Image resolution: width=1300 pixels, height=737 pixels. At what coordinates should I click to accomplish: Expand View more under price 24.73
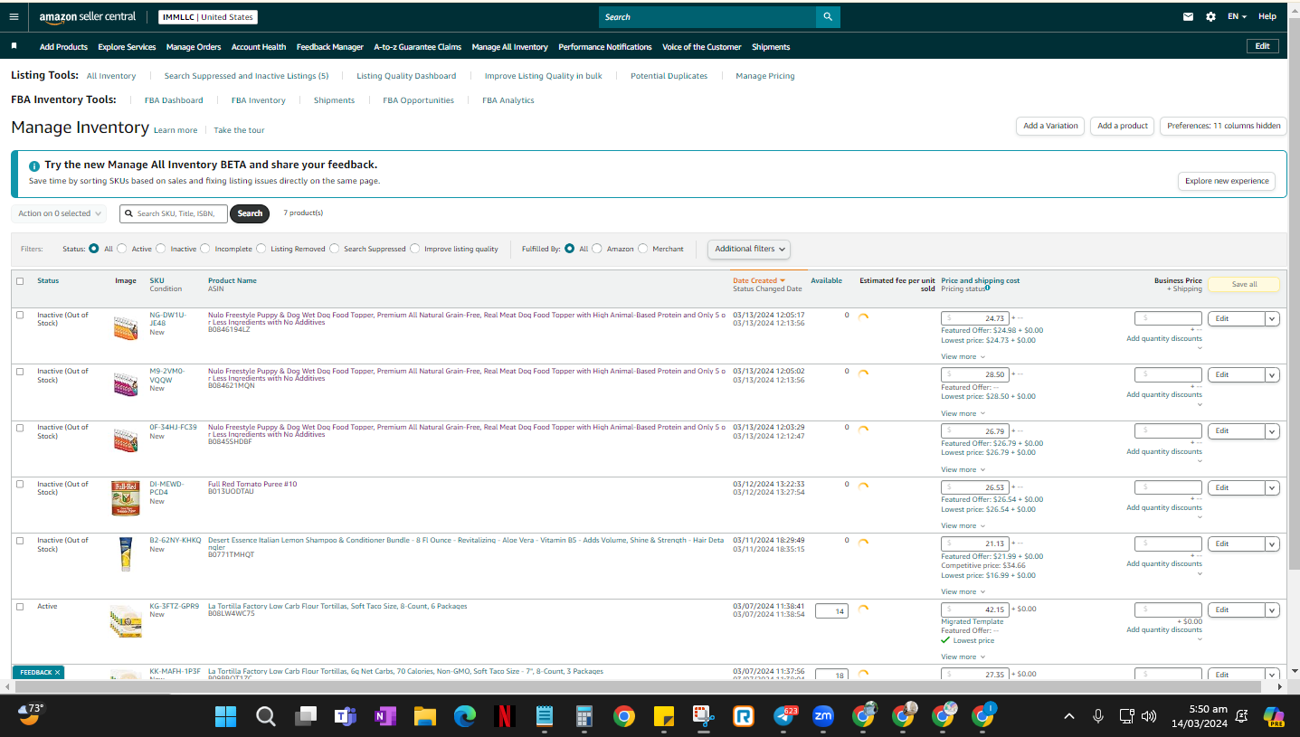point(963,356)
